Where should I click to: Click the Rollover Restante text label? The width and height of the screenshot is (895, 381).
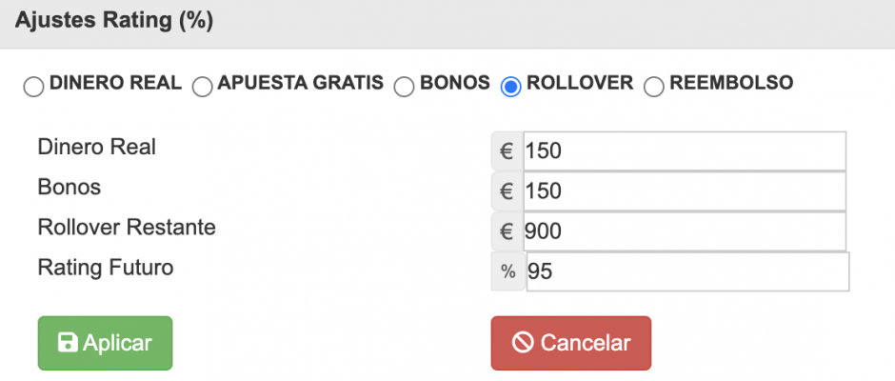pyautogui.click(x=127, y=228)
